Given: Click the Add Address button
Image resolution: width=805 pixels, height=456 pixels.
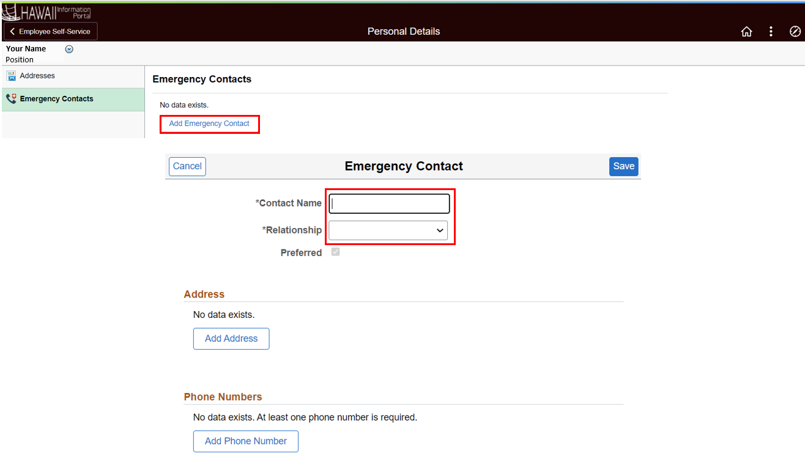Looking at the screenshot, I should pos(231,339).
